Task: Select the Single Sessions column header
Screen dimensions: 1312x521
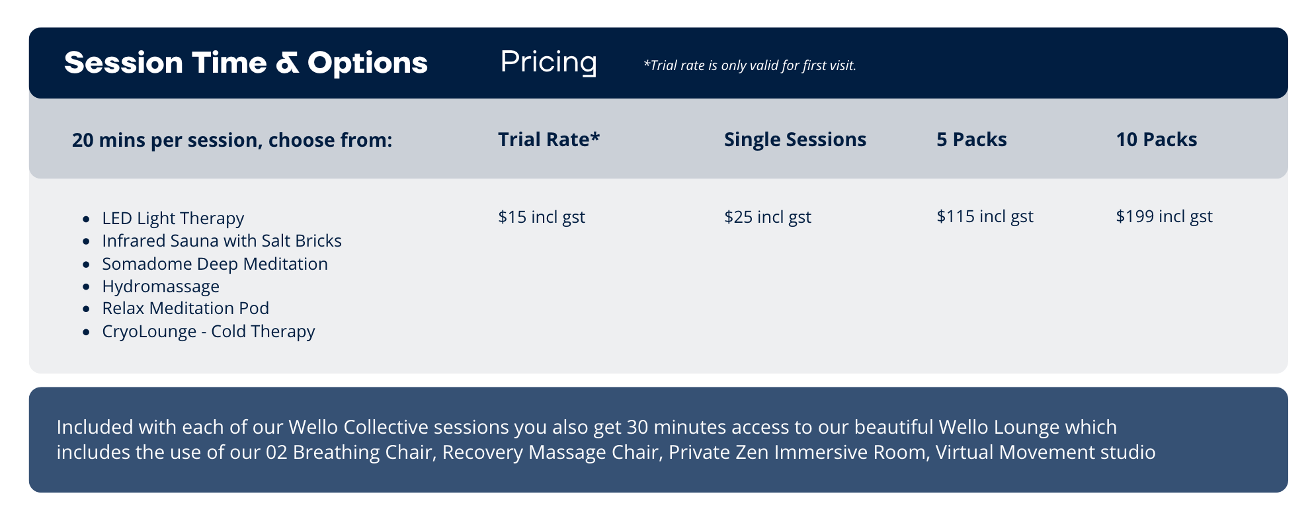Action: tap(794, 140)
